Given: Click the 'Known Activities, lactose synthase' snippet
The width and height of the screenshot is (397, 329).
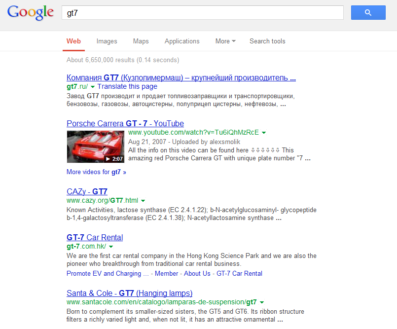Looking at the screenshot, I should pyautogui.click(x=191, y=214).
